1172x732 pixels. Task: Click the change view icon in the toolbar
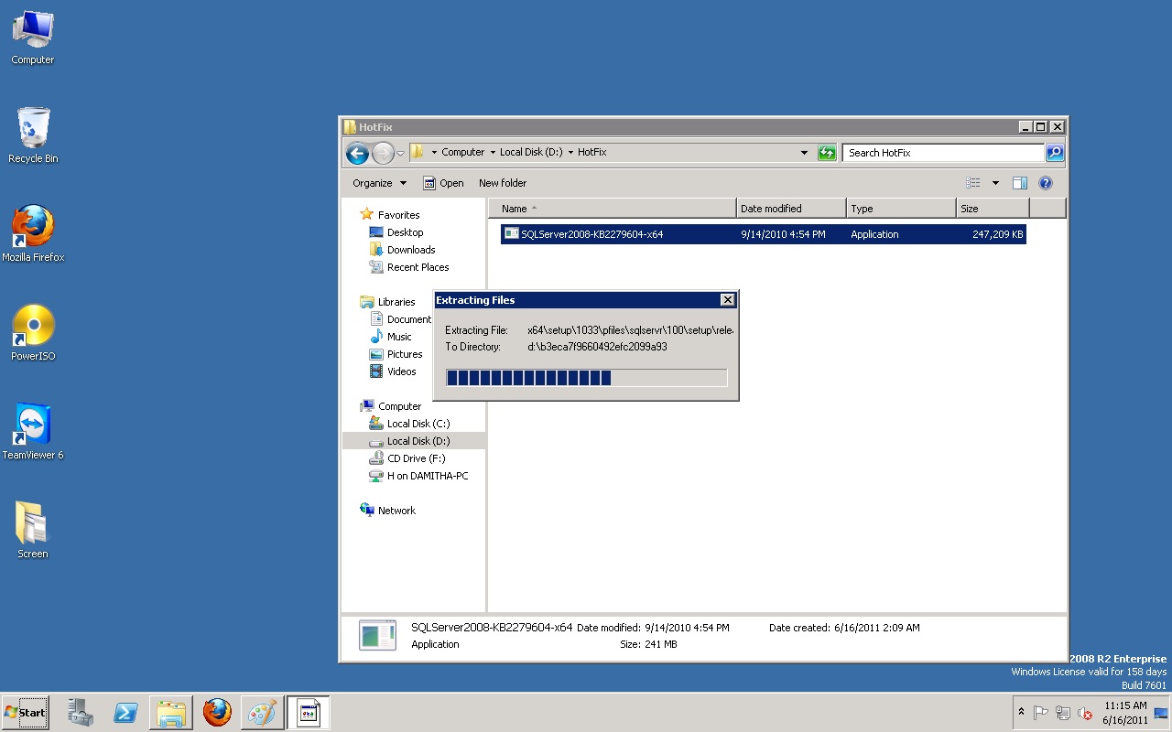point(973,182)
